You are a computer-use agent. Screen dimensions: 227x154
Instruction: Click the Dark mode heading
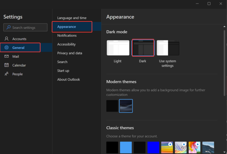pyautogui.click(x=117, y=32)
